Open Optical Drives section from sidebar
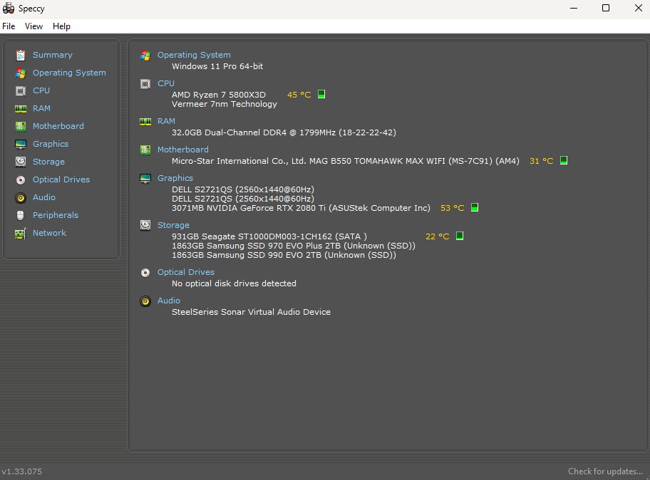Screen dimensions: 650x480 point(61,179)
